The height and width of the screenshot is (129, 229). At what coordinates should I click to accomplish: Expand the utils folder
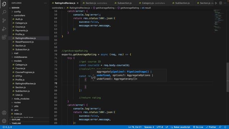tap(29, 106)
